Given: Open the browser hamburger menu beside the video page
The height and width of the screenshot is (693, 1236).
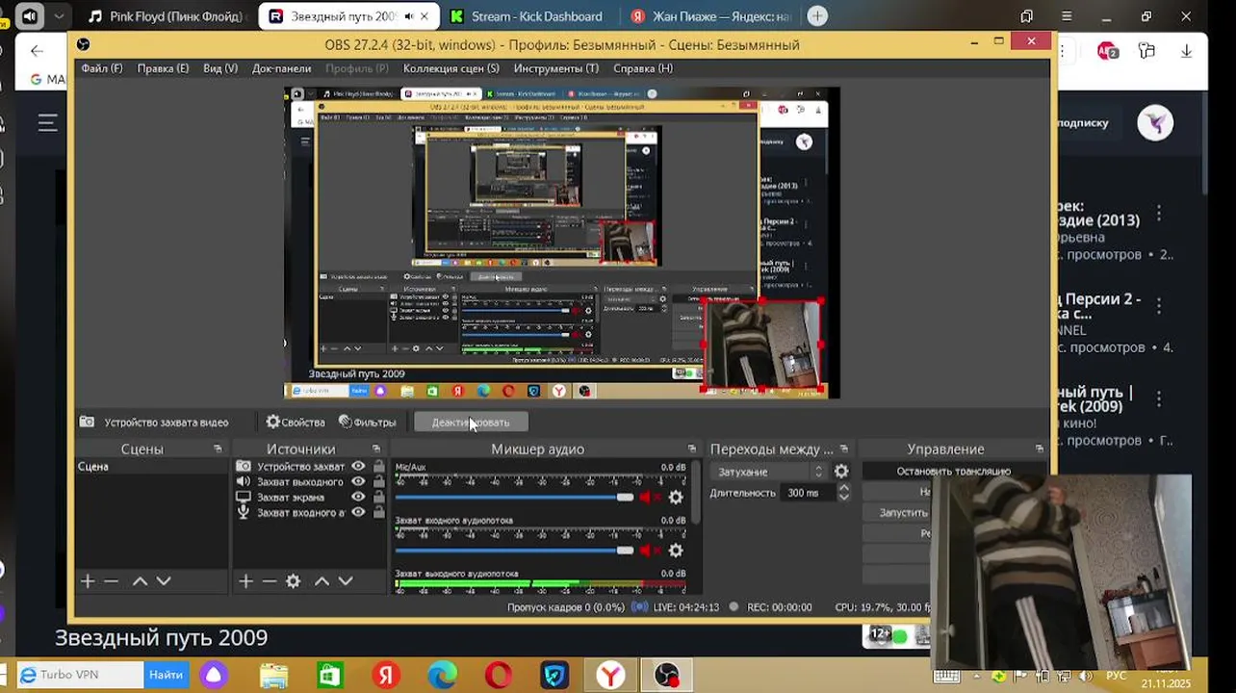Looking at the screenshot, I should tap(47, 122).
